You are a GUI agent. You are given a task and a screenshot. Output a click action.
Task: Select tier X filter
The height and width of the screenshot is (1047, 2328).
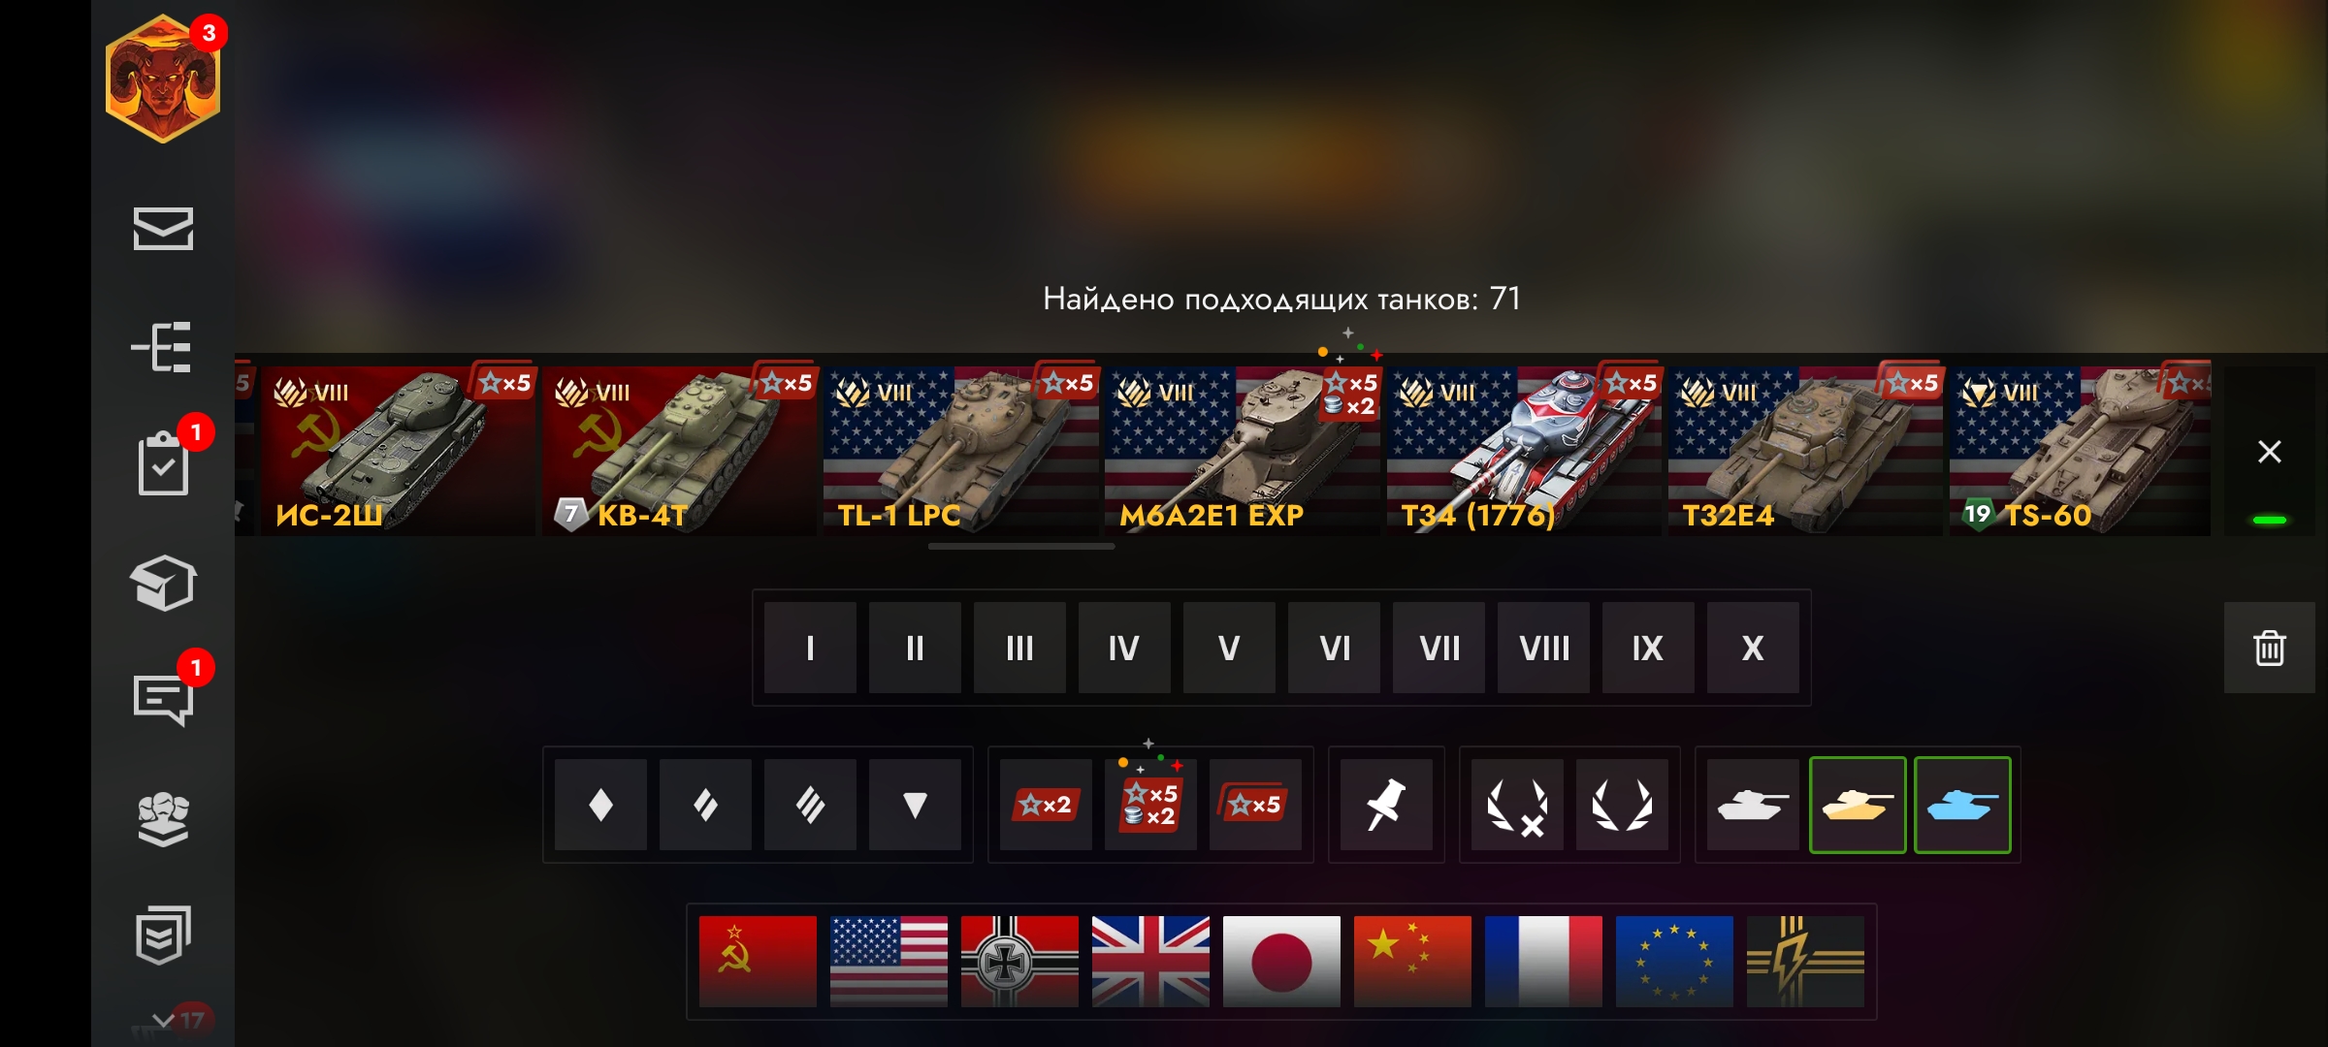pyautogui.click(x=1753, y=648)
